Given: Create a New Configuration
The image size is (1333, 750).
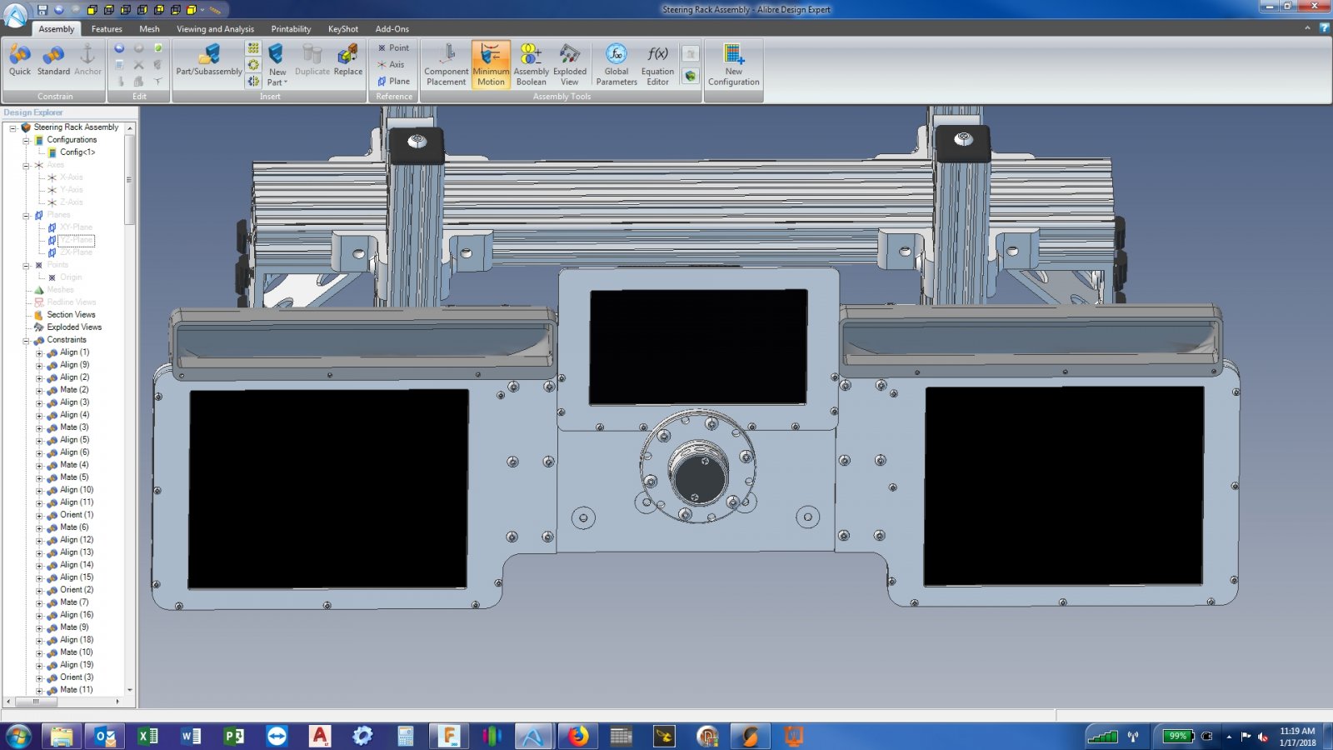Looking at the screenshot, I should pyautogui.click(x=734, y=65).
